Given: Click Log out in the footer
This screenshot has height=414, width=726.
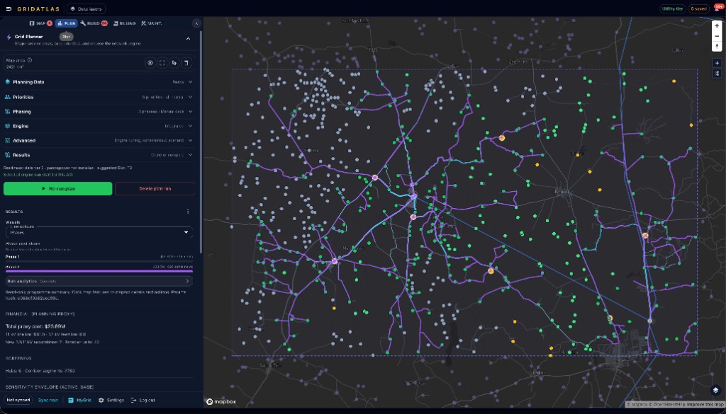Looking at the screenshot, I should pos(143,400).
